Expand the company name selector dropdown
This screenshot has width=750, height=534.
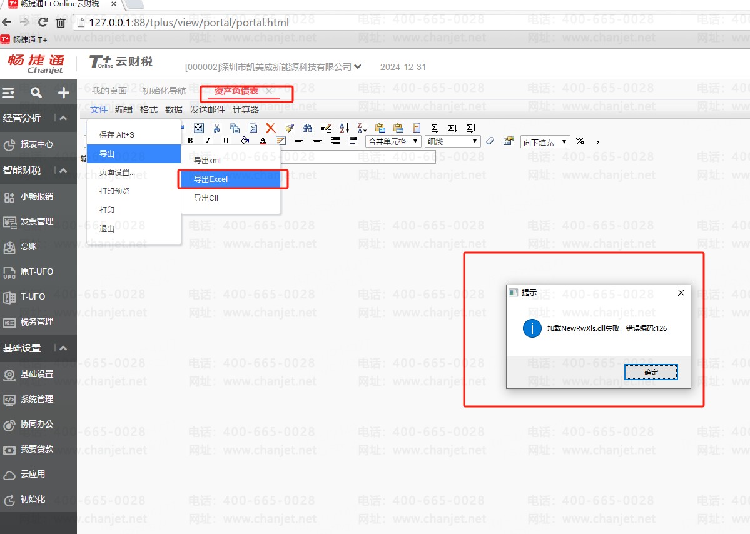click(x=357, y=66)
